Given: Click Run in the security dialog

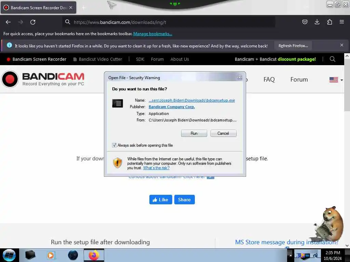Looking at the screenshot, I should (194, 133).
